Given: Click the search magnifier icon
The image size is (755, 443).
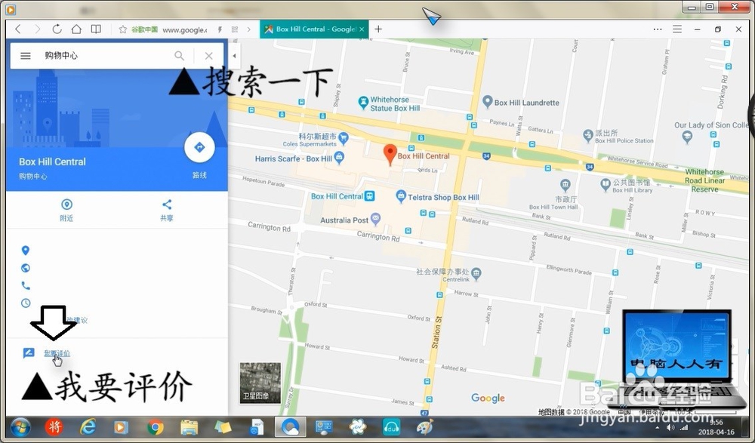Looking at the screenshot, I should (179, 56).
